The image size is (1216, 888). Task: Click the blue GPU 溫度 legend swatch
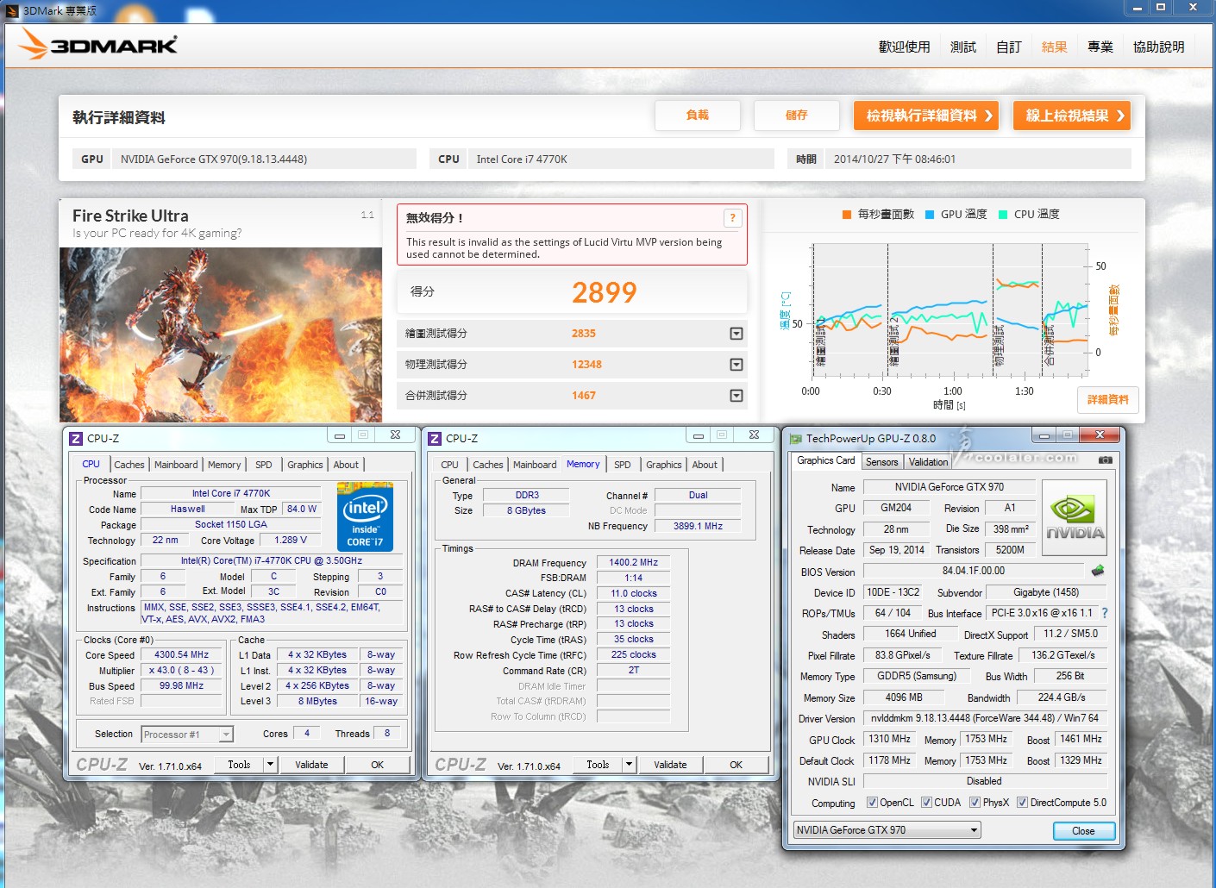tap(930, 215)
